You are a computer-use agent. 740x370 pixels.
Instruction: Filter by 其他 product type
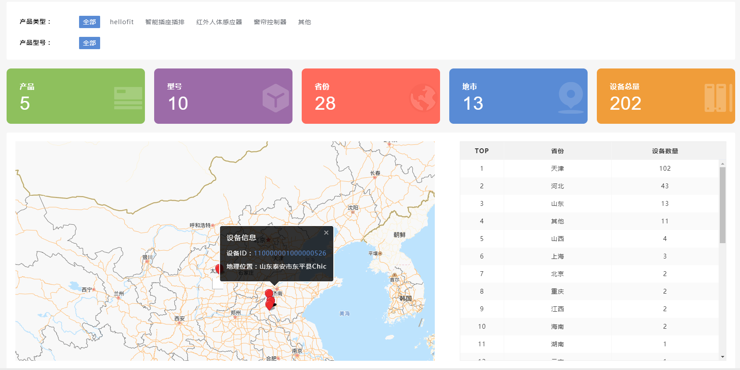click(x=304, y=22)
